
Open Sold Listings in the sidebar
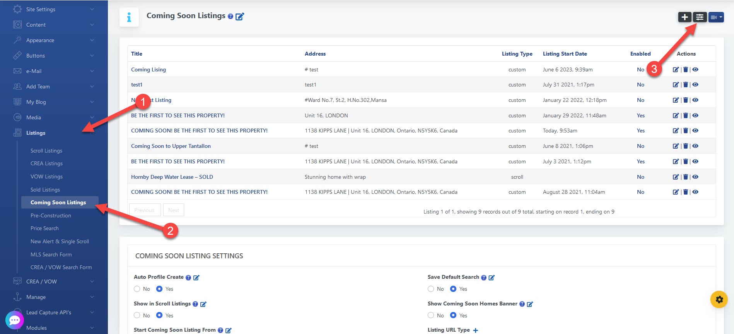point(45,190)
